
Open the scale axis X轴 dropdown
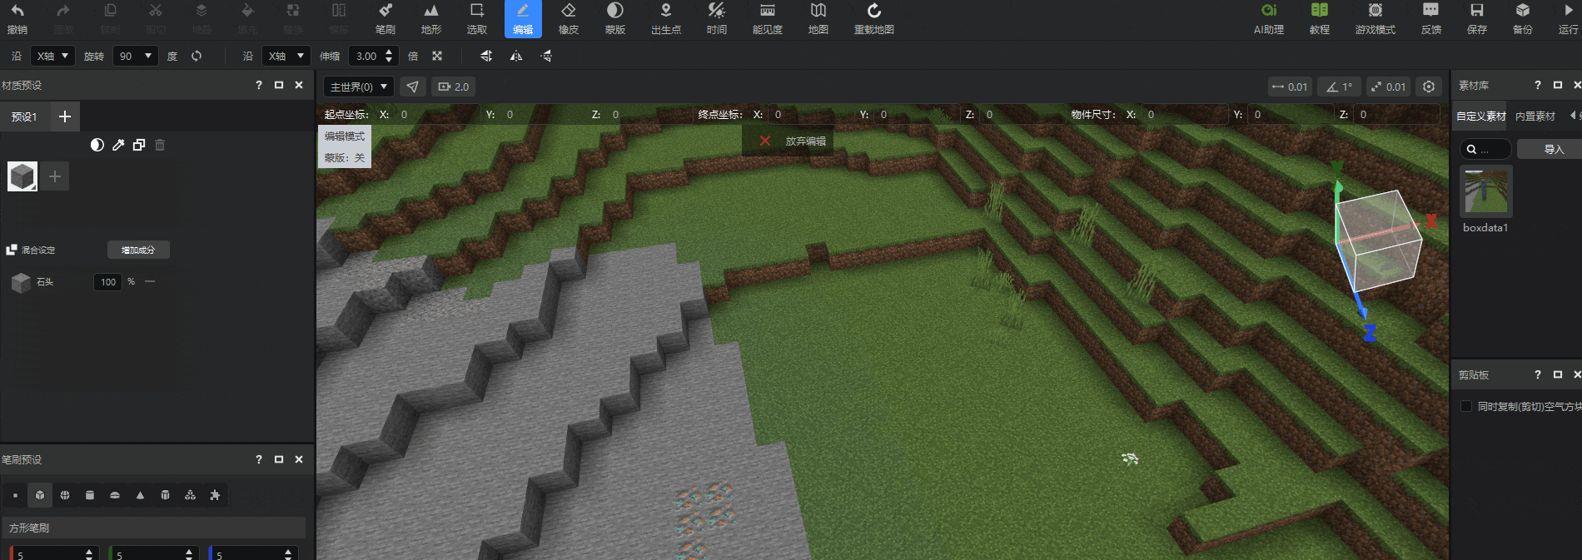tap(286, 56)
